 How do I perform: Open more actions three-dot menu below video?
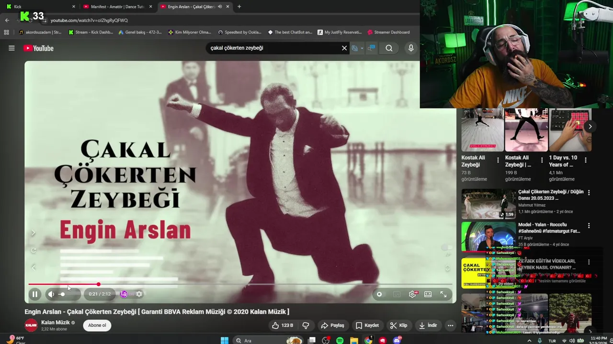coord(450,325)
